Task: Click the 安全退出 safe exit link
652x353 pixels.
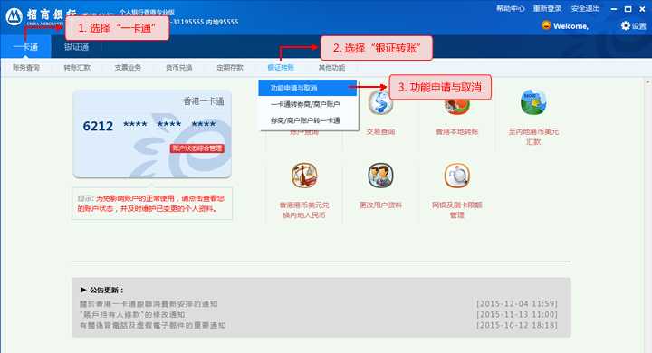Action: (585, 8)
